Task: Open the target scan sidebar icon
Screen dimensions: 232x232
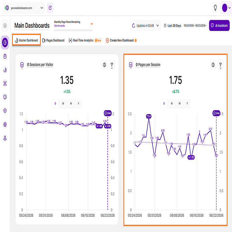Action: pyautogui.click(x=5, y=83)
